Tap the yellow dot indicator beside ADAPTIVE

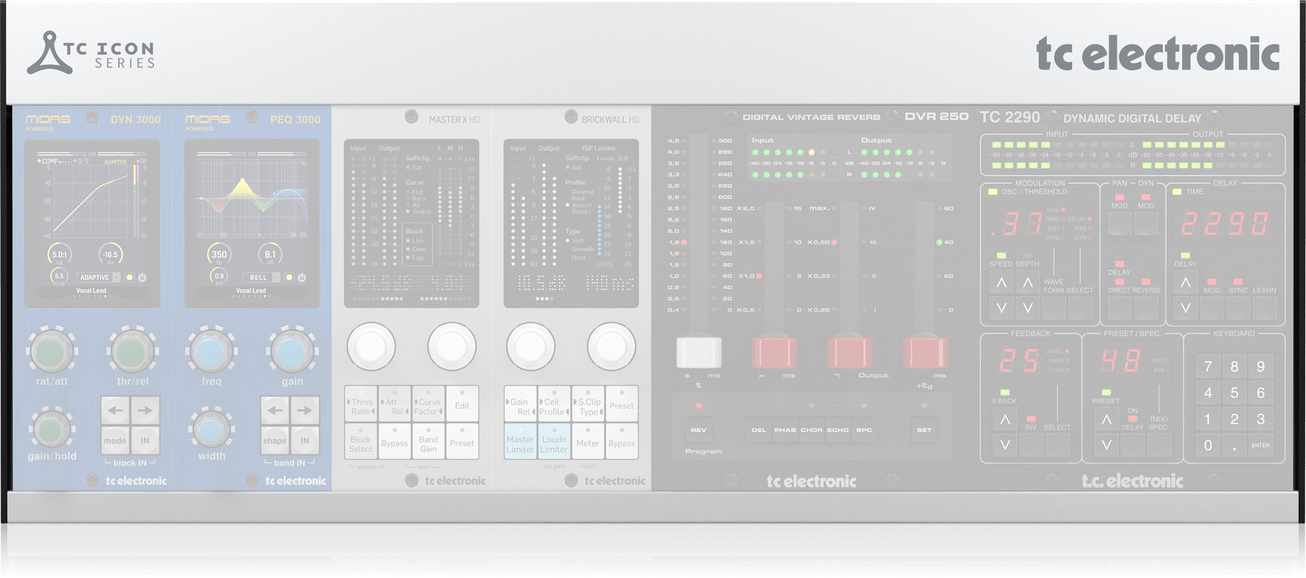(129, 277)
